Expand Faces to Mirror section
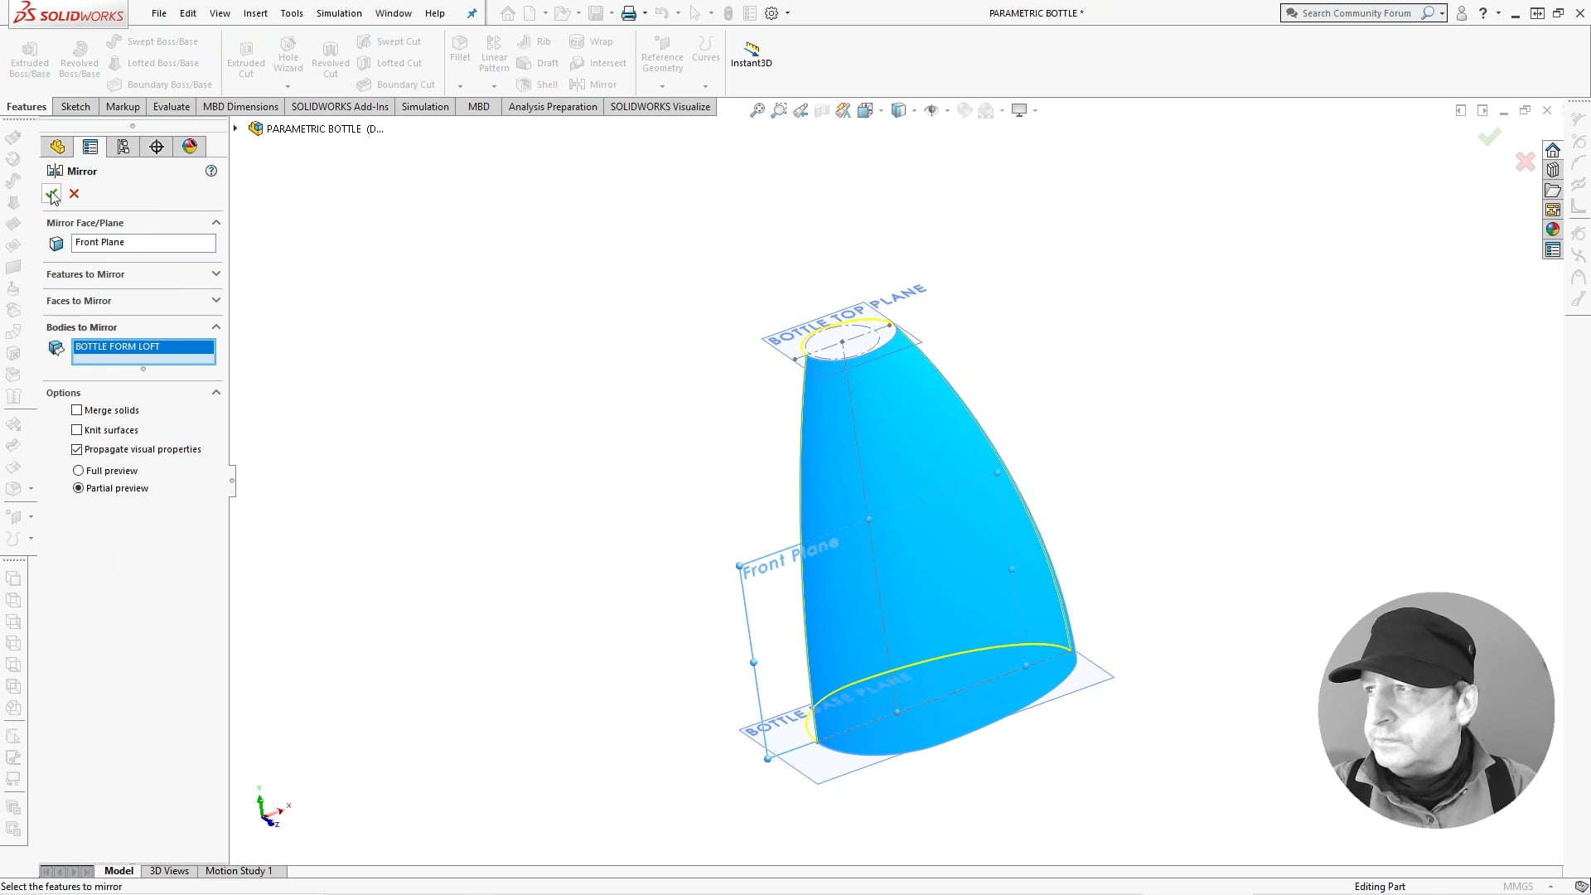This screenshot has height=895, width=1591. pyautogui.click(x=216, y=300)
